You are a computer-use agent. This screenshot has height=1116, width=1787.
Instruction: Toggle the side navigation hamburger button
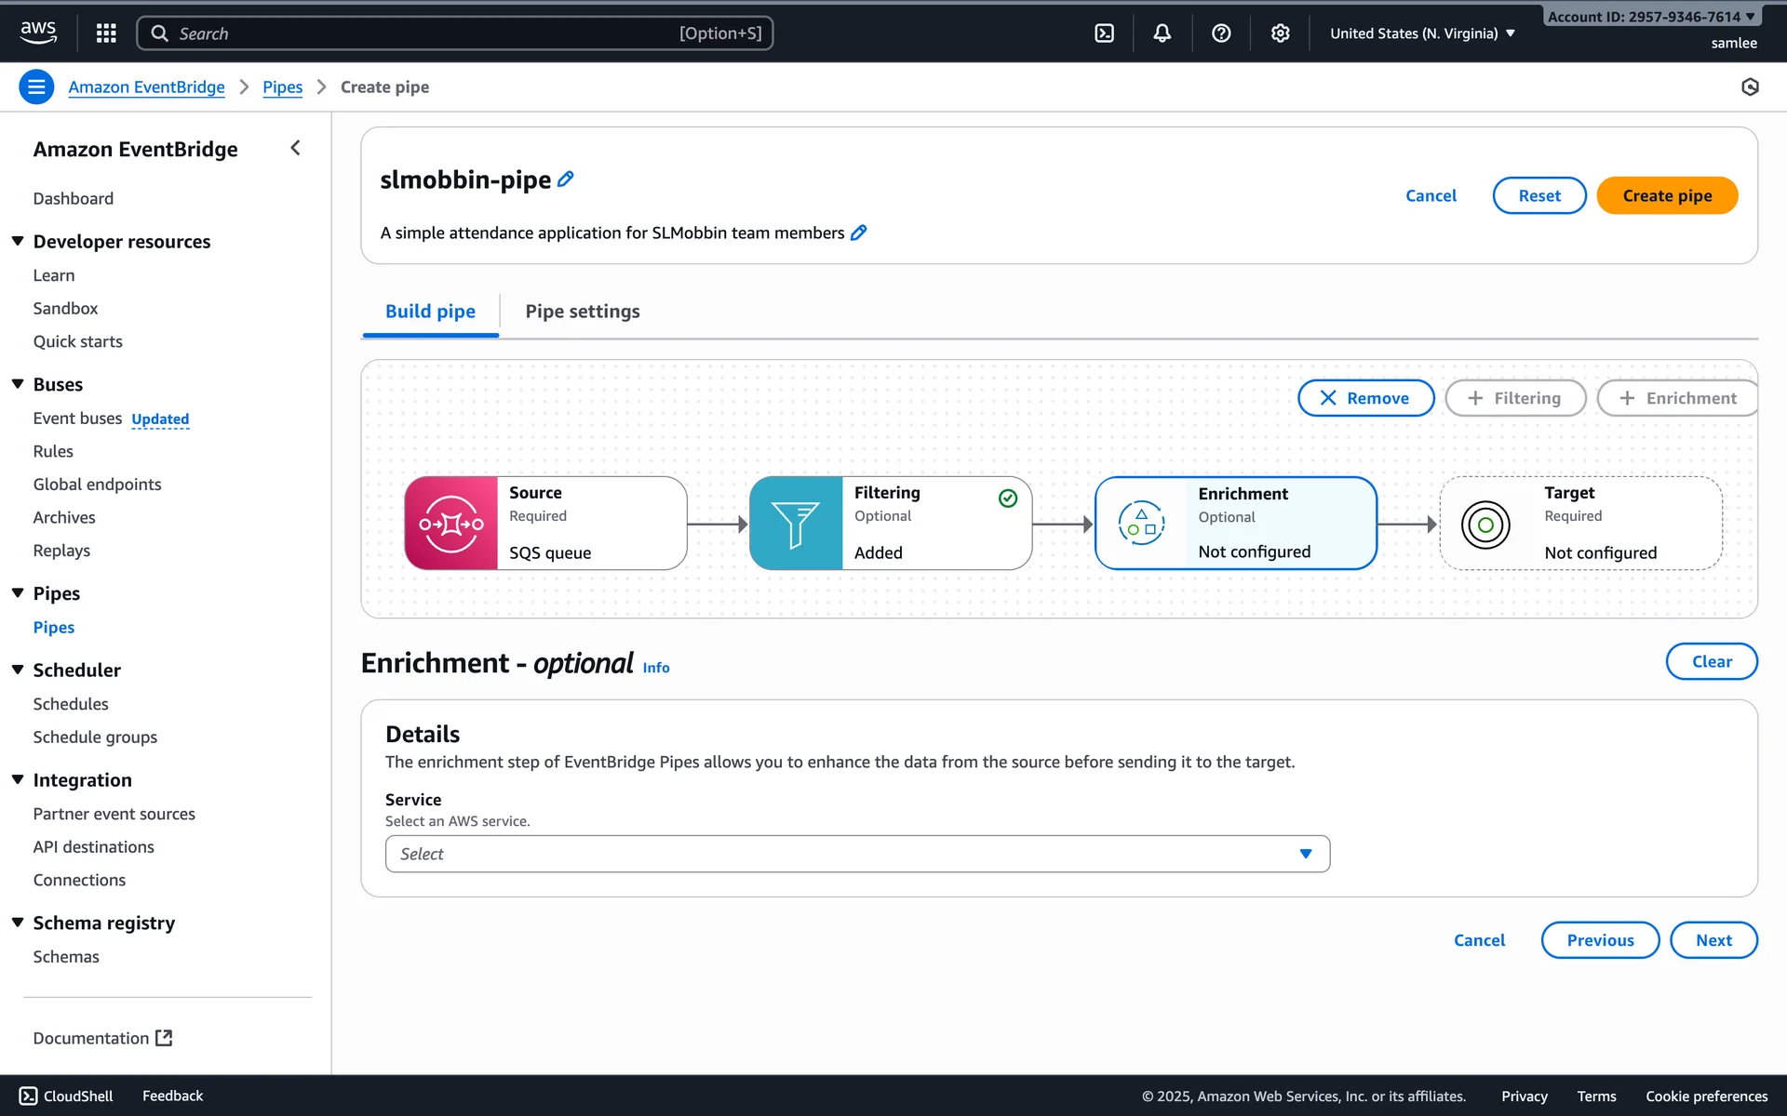point(36,87)
